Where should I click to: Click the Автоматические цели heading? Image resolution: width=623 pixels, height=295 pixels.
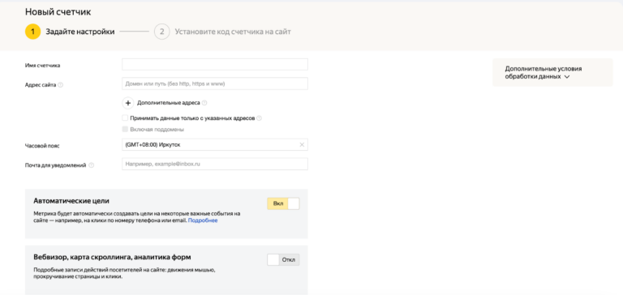coord(71,201)
